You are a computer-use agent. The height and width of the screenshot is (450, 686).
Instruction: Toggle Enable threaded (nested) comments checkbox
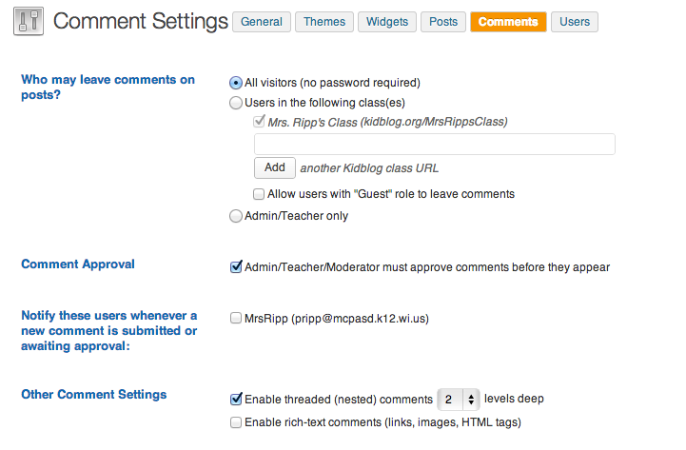[x=236, y=400]
